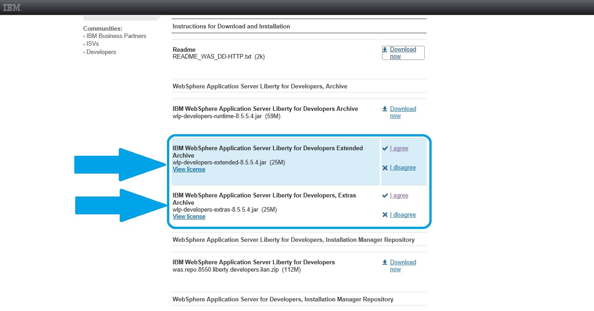Click checkmark icon for Extras Archive agreement
The width and height of the screenshot is (594, 311).
[x=385, y=196]
